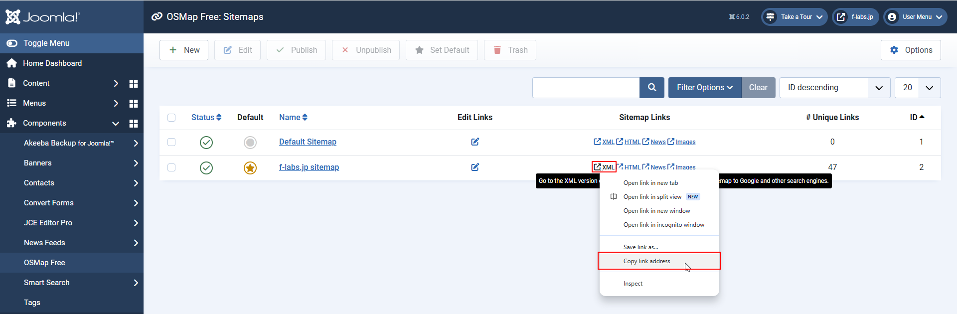The image size is (957, 314).
Task: Click the Trash toolbar button
Action: tap(510, 50)
